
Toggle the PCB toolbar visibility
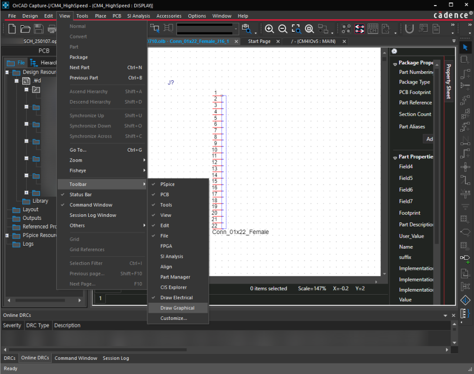click(x=178, y=195)
